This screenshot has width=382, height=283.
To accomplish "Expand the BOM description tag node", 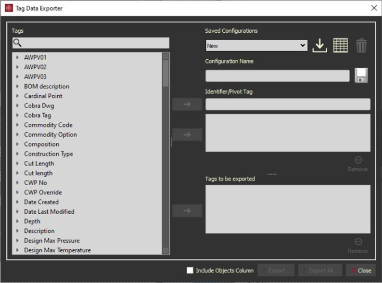I will pyautogui.click(x=18, y=86).
